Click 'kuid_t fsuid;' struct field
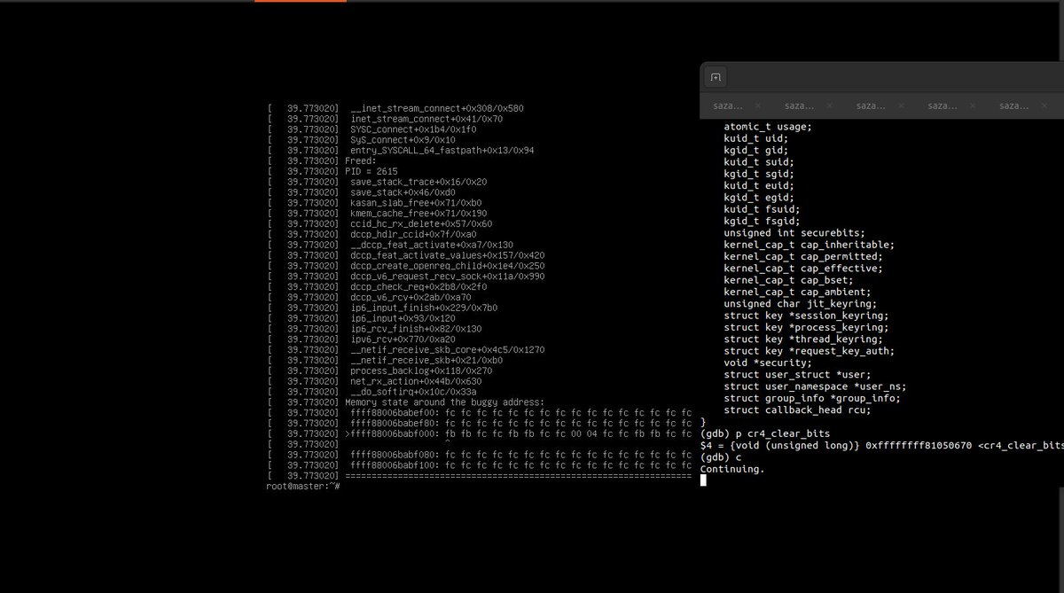Image resolution: width=1064 pixels, height=593 pixels. [762, 209]
